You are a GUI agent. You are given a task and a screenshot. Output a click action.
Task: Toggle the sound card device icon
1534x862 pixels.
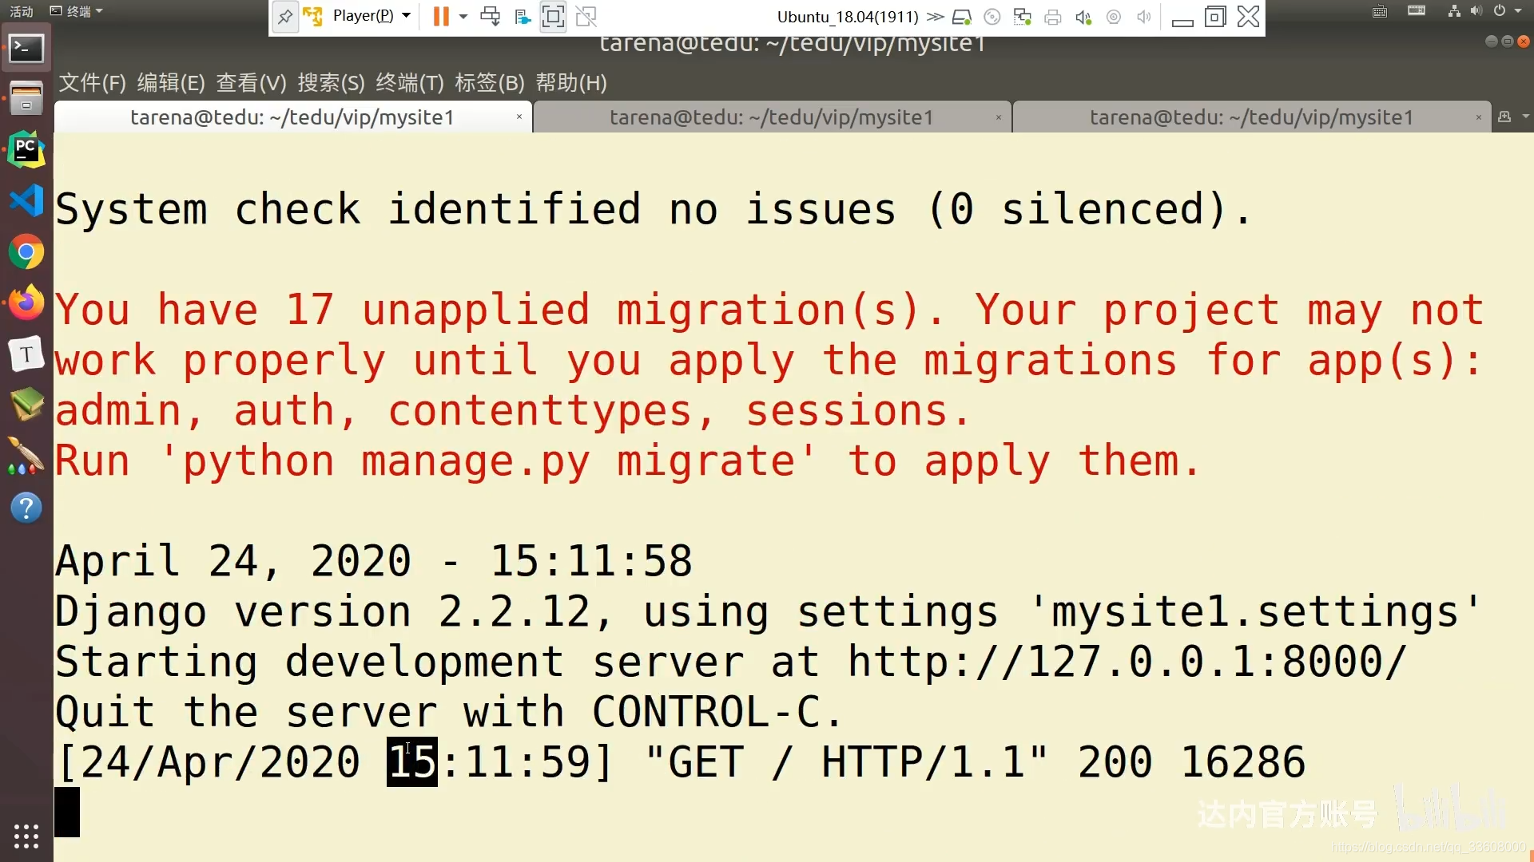pos(1083,17)
